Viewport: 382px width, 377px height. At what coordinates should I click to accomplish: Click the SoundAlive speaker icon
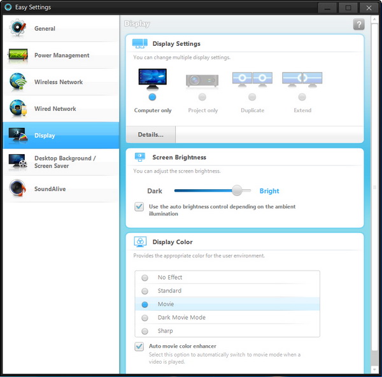tap(17, 189)
